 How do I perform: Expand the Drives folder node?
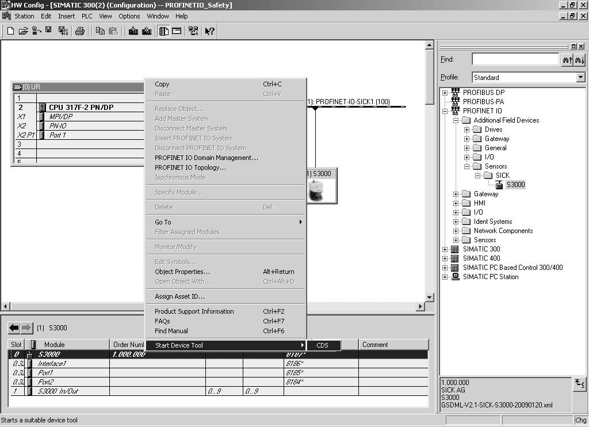(466, 129)
